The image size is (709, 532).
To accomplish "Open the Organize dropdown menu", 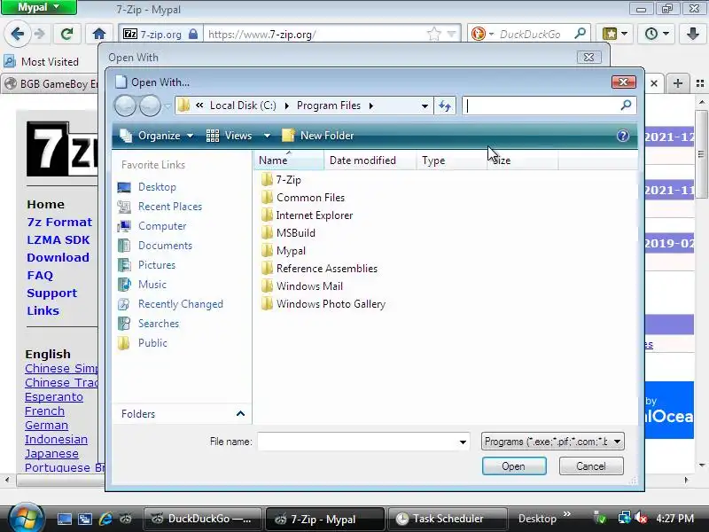I will pos(157,136).
